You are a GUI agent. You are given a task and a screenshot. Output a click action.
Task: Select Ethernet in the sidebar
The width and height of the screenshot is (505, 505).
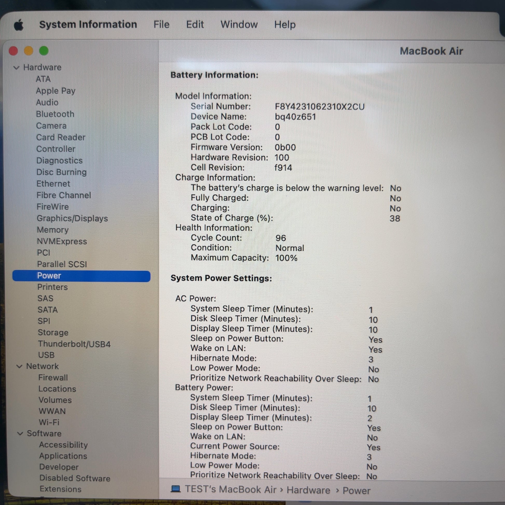(53, 184)
